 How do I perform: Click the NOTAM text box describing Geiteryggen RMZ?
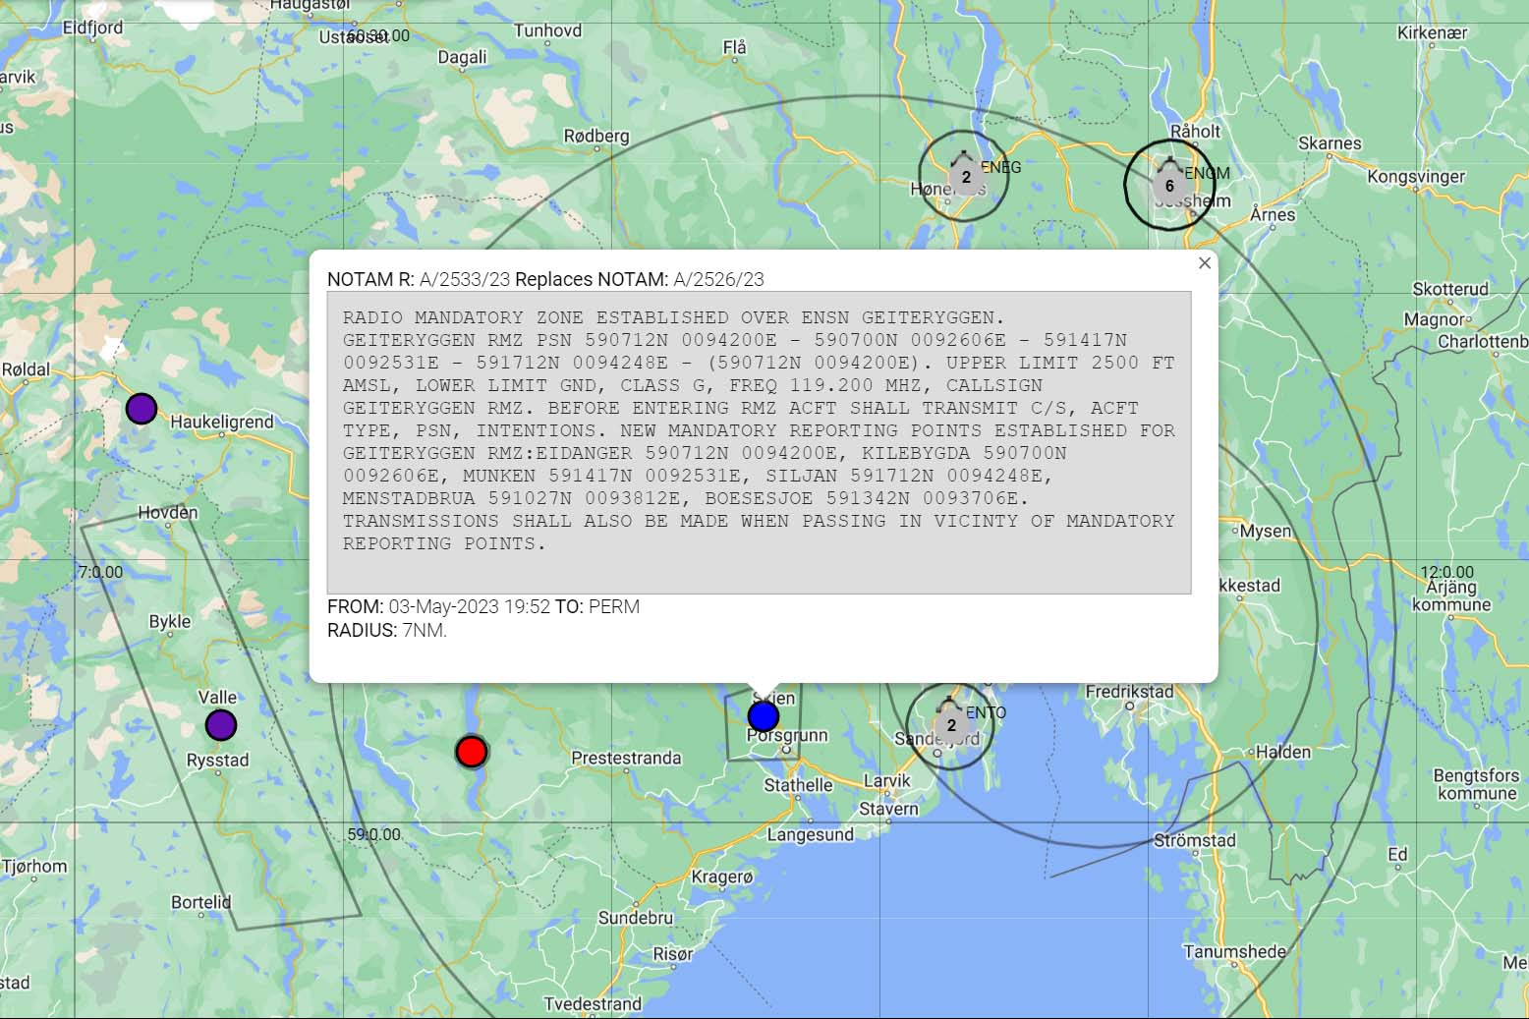(x=759, y=442)
